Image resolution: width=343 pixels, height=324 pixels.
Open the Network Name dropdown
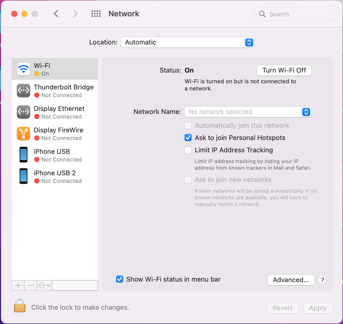pyautogui.click(x=306, y=112)
